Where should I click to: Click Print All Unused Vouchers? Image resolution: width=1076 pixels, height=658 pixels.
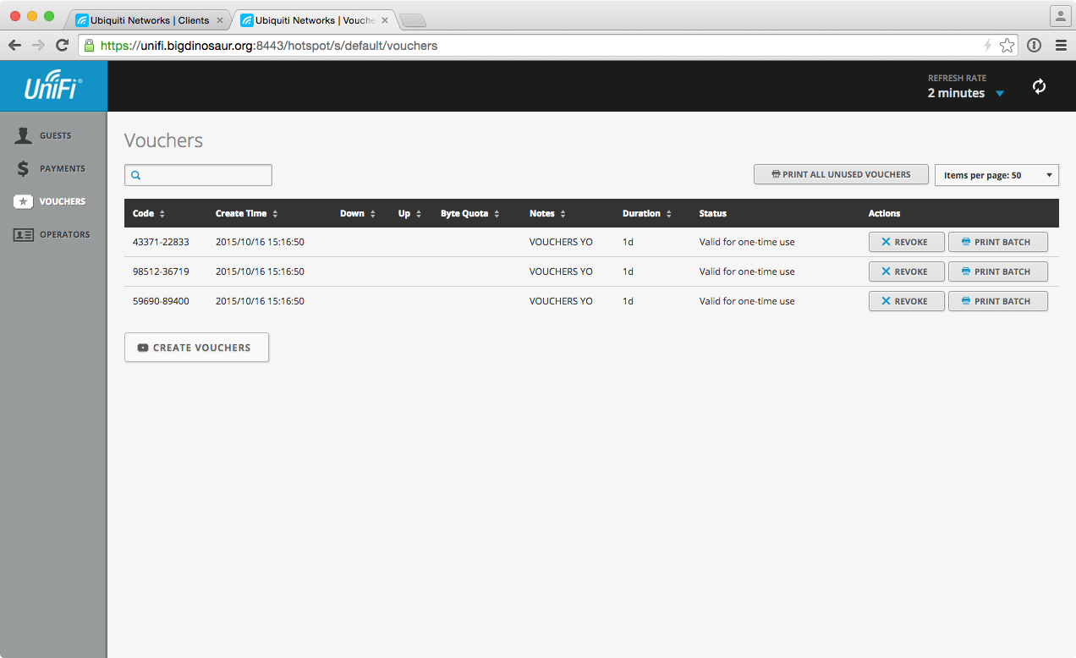coord(841,174)
